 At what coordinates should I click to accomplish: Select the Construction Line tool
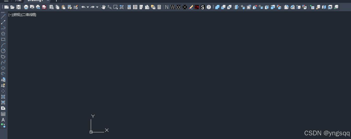3,22
